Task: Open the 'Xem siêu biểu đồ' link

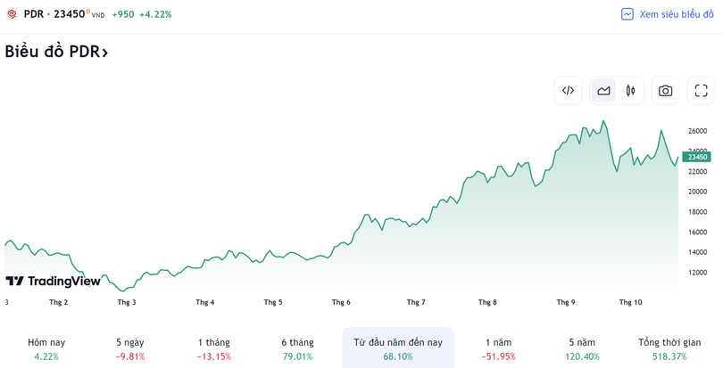Action: [x=676, y=14]
